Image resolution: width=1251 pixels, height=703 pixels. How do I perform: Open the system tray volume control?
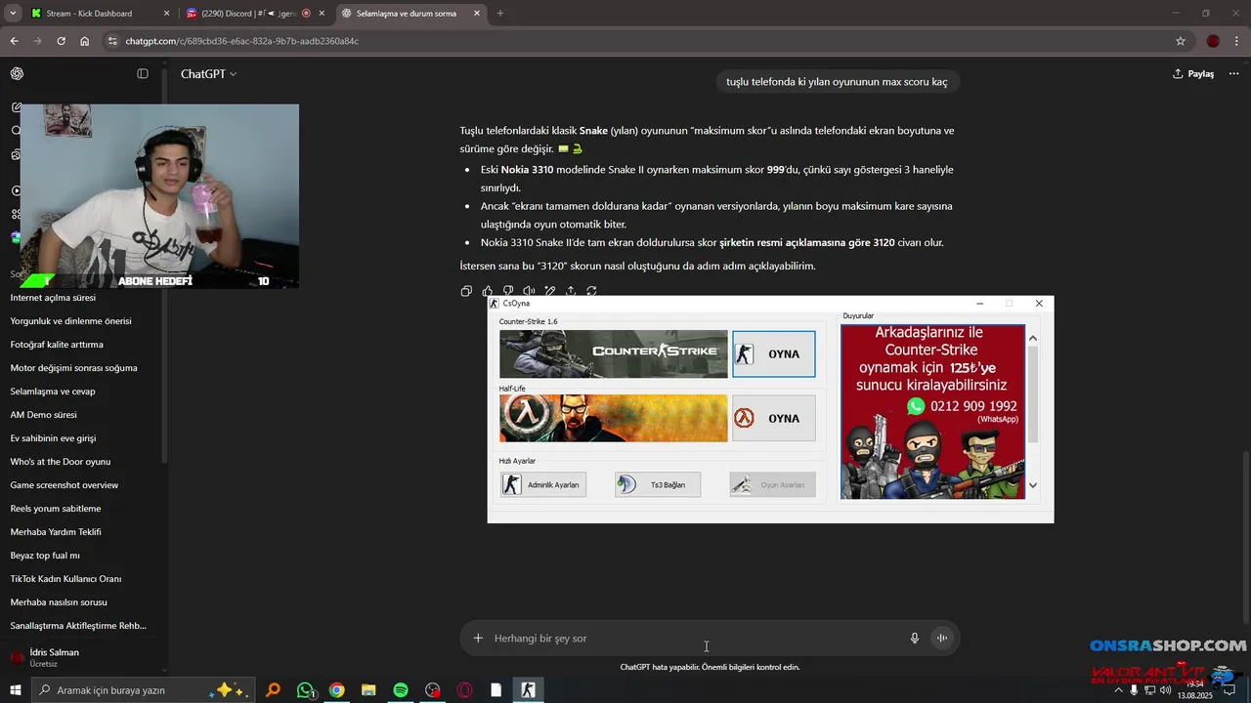tap(1166, 690)
